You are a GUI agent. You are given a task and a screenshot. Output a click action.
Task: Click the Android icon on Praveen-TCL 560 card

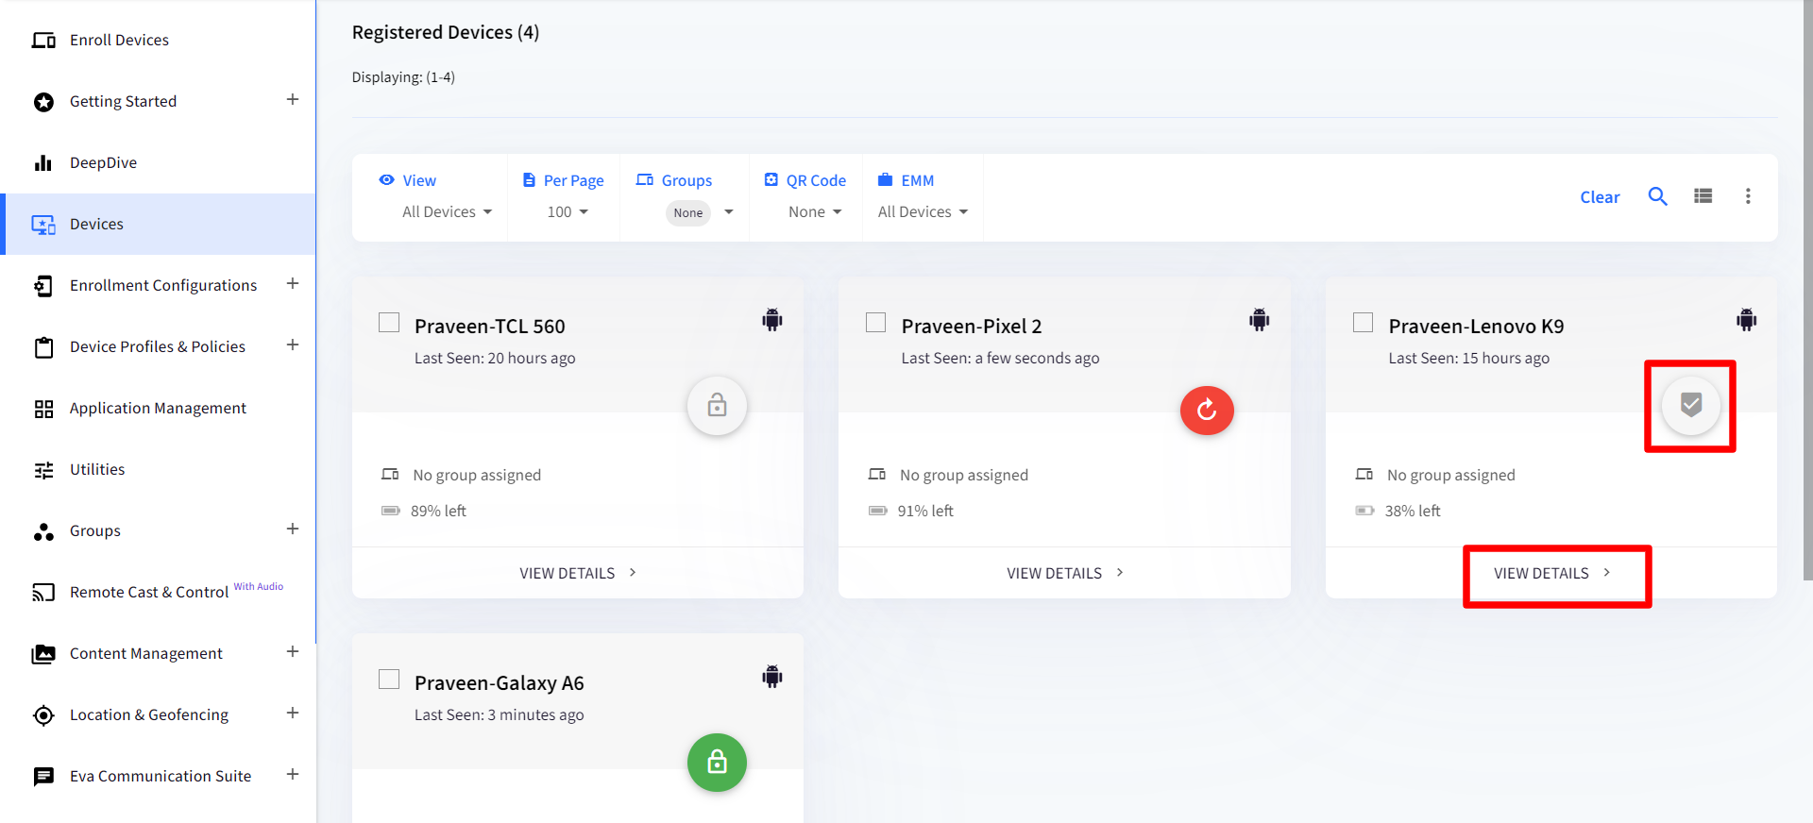[x=772, y=320]
